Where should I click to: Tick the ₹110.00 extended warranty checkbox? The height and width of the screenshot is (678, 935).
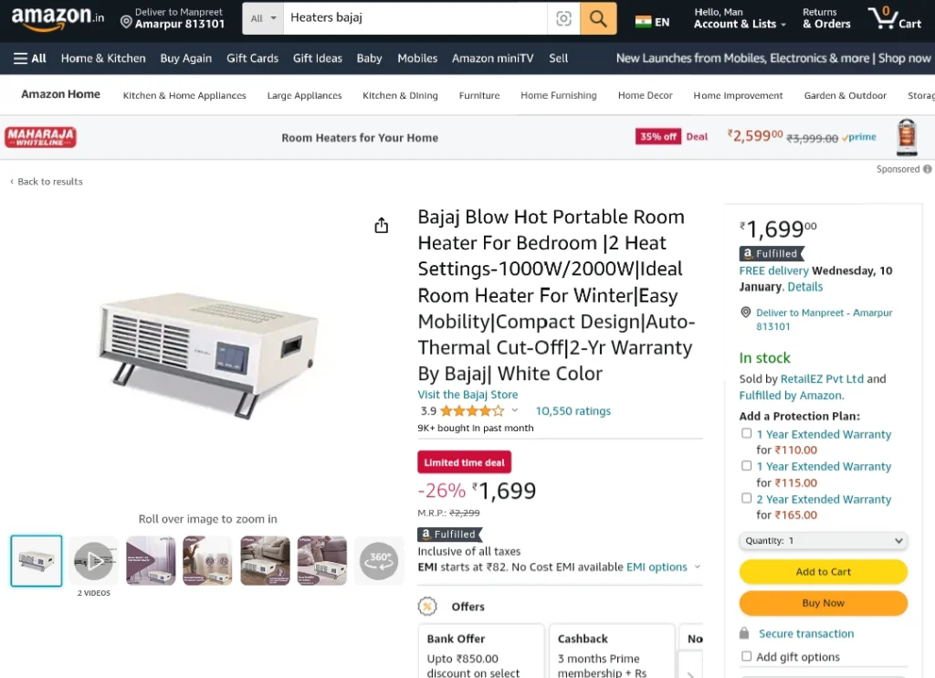(746, 433)
